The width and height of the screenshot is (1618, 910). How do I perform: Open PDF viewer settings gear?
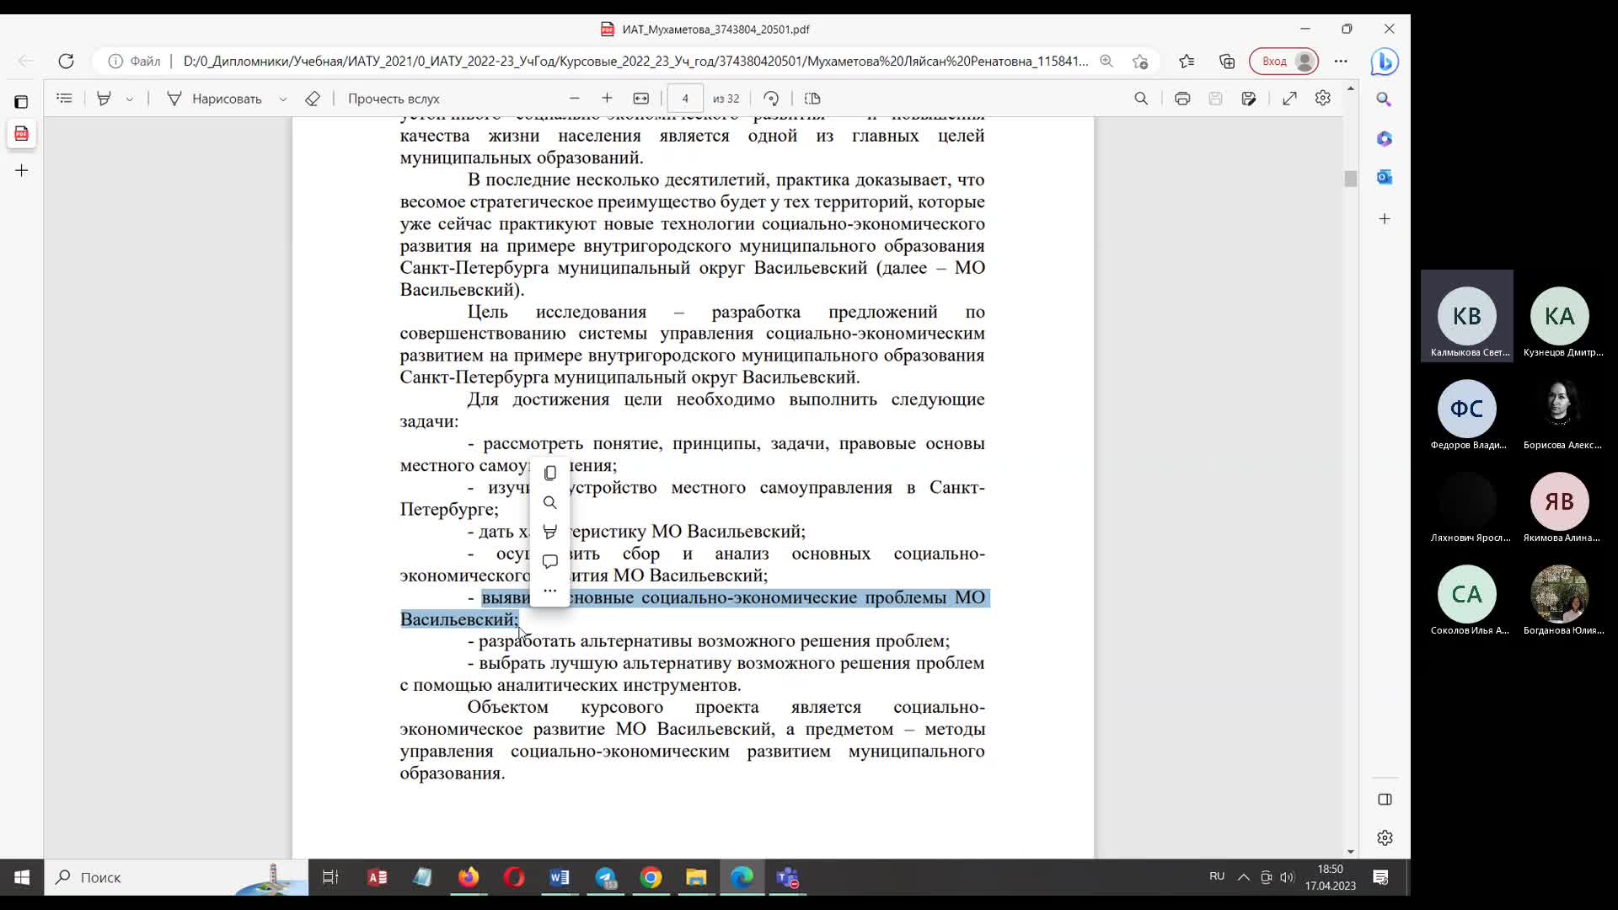[1323, 99]
